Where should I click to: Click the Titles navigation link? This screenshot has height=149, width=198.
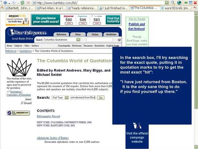coord(27,46)
